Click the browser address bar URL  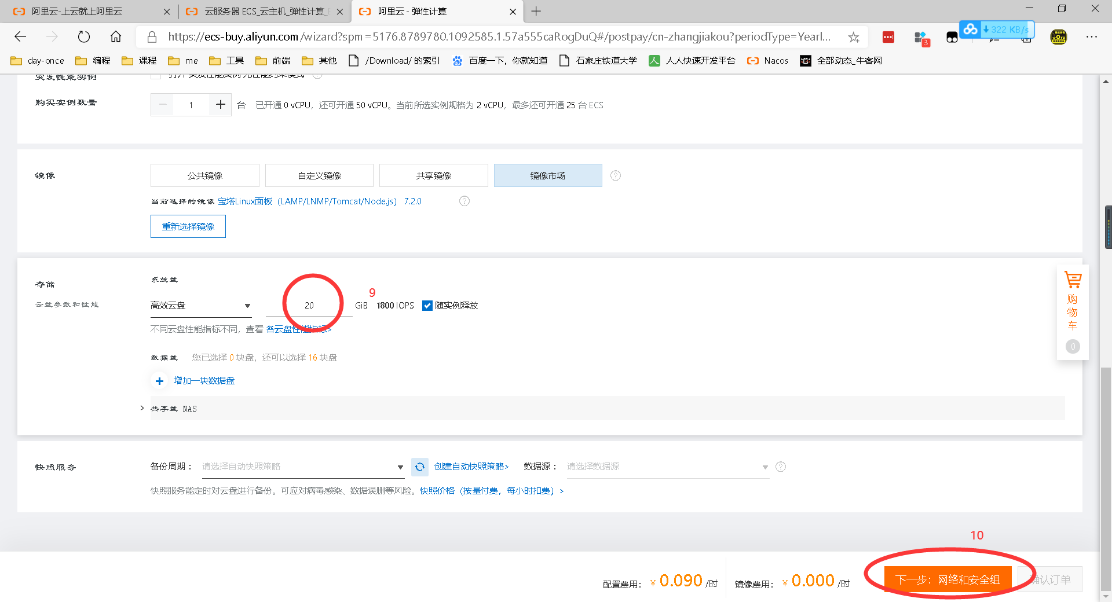(499, 37)
